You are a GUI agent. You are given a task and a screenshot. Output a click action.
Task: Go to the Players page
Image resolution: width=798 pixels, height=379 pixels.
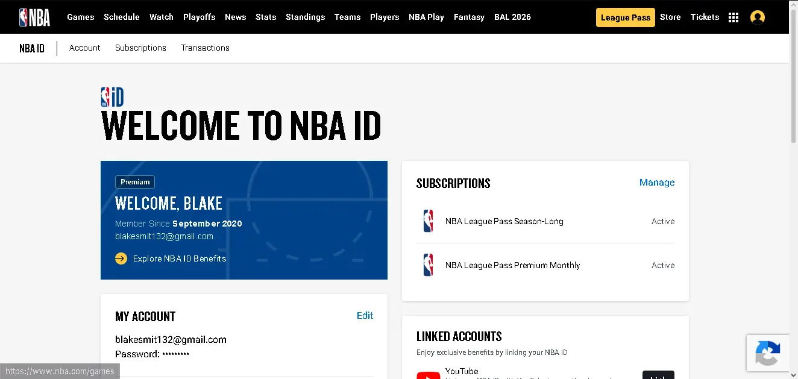[385, 17]
